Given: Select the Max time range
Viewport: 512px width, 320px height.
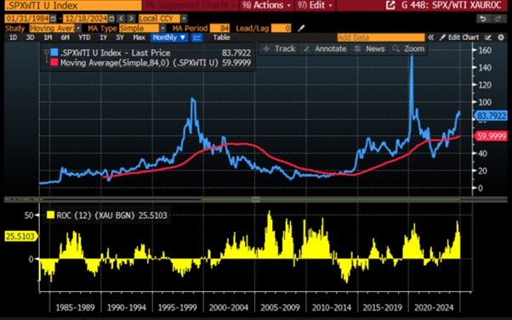Looking at the screenshot, I should point(139,37).
